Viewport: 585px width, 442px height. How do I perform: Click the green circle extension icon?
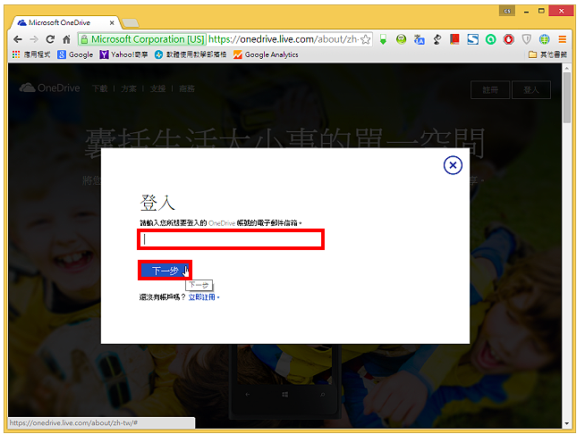point(490,39)
